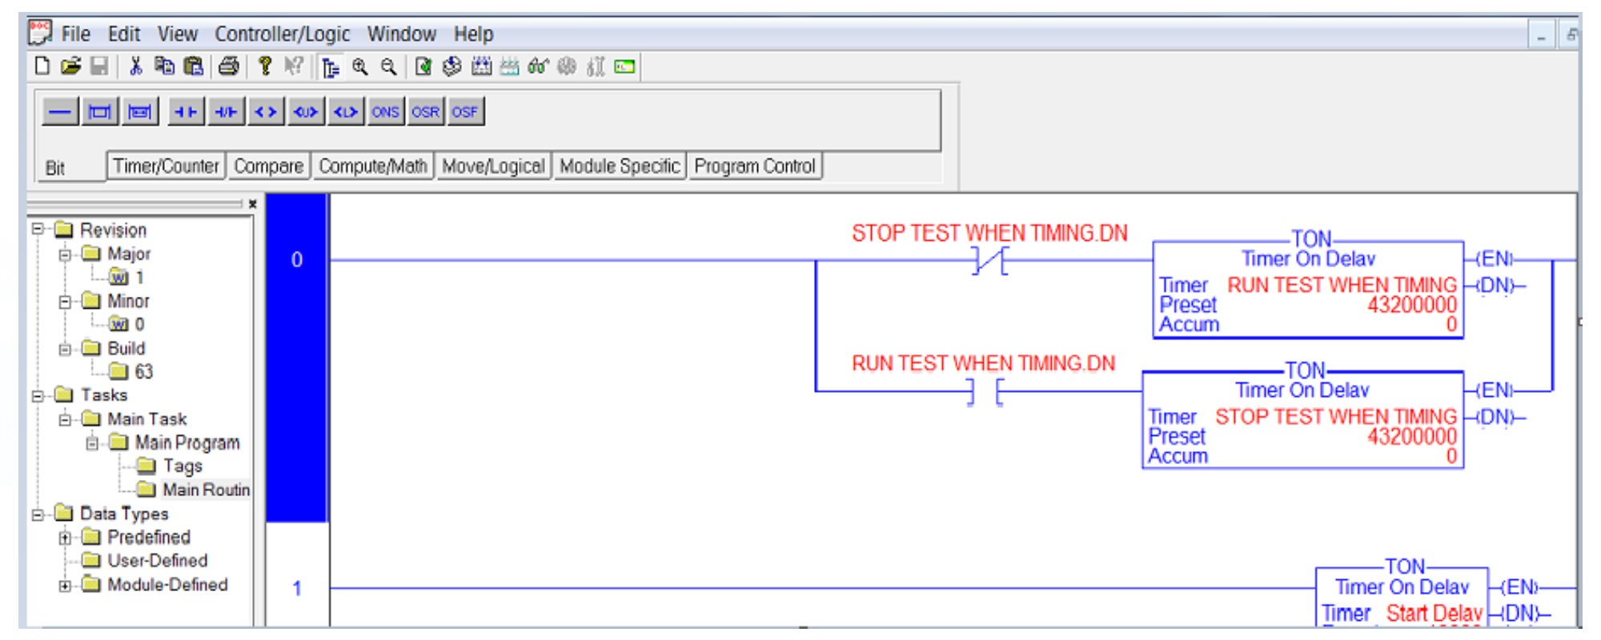Click the binoculars icon in the toolbar

tap(538, 67)
